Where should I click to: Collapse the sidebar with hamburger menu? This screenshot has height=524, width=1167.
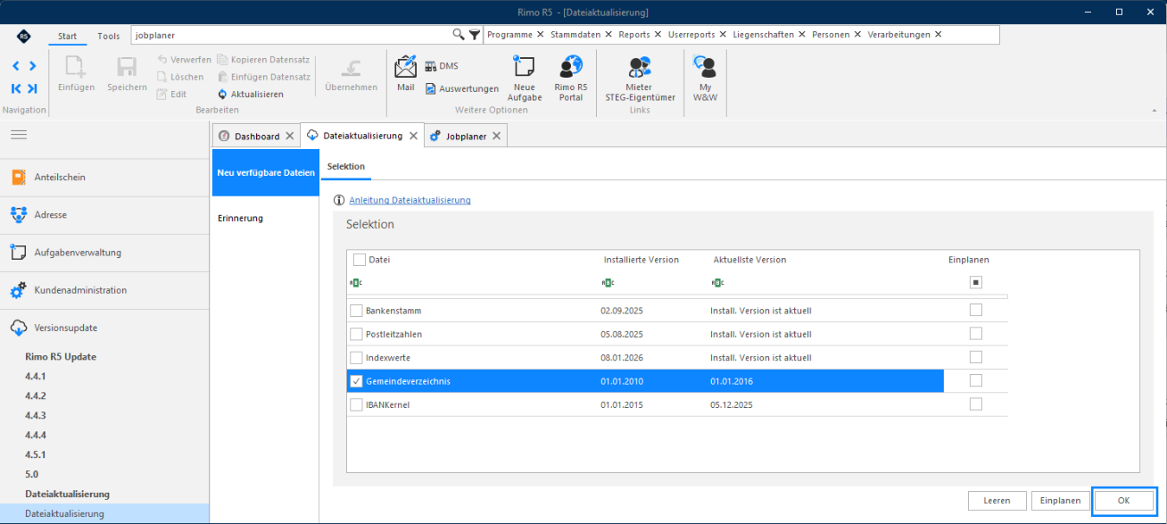[x=19, y=134]
